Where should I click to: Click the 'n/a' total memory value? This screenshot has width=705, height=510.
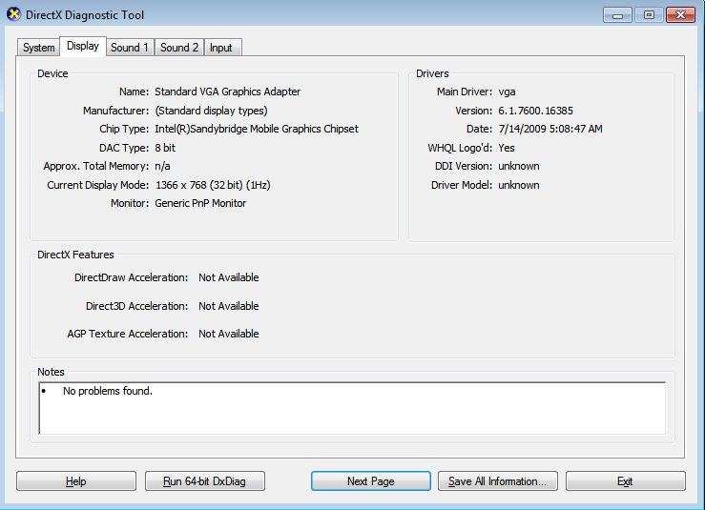pyautogui.click(x=162, y=166)
